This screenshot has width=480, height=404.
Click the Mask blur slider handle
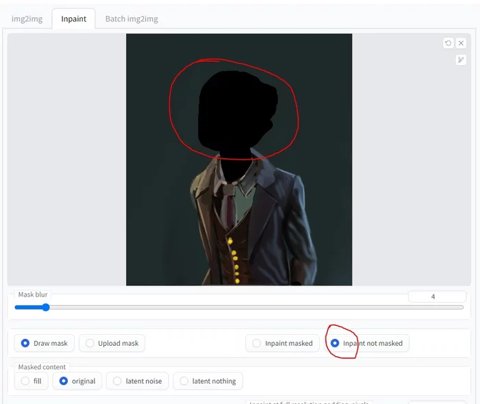click(x=46, y=307)
